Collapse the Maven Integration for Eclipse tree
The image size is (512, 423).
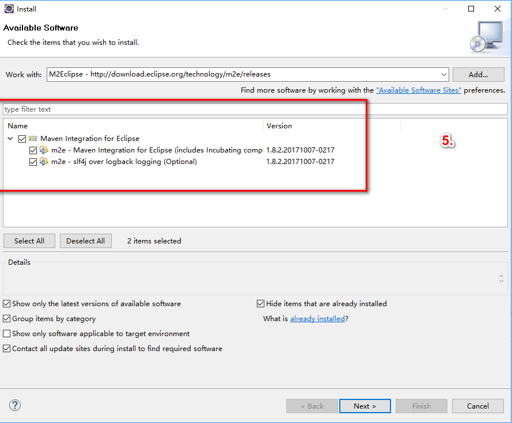tap(10, 138)
